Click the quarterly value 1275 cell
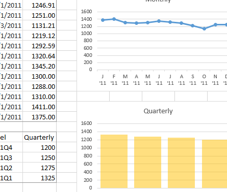 click(39, 168)
